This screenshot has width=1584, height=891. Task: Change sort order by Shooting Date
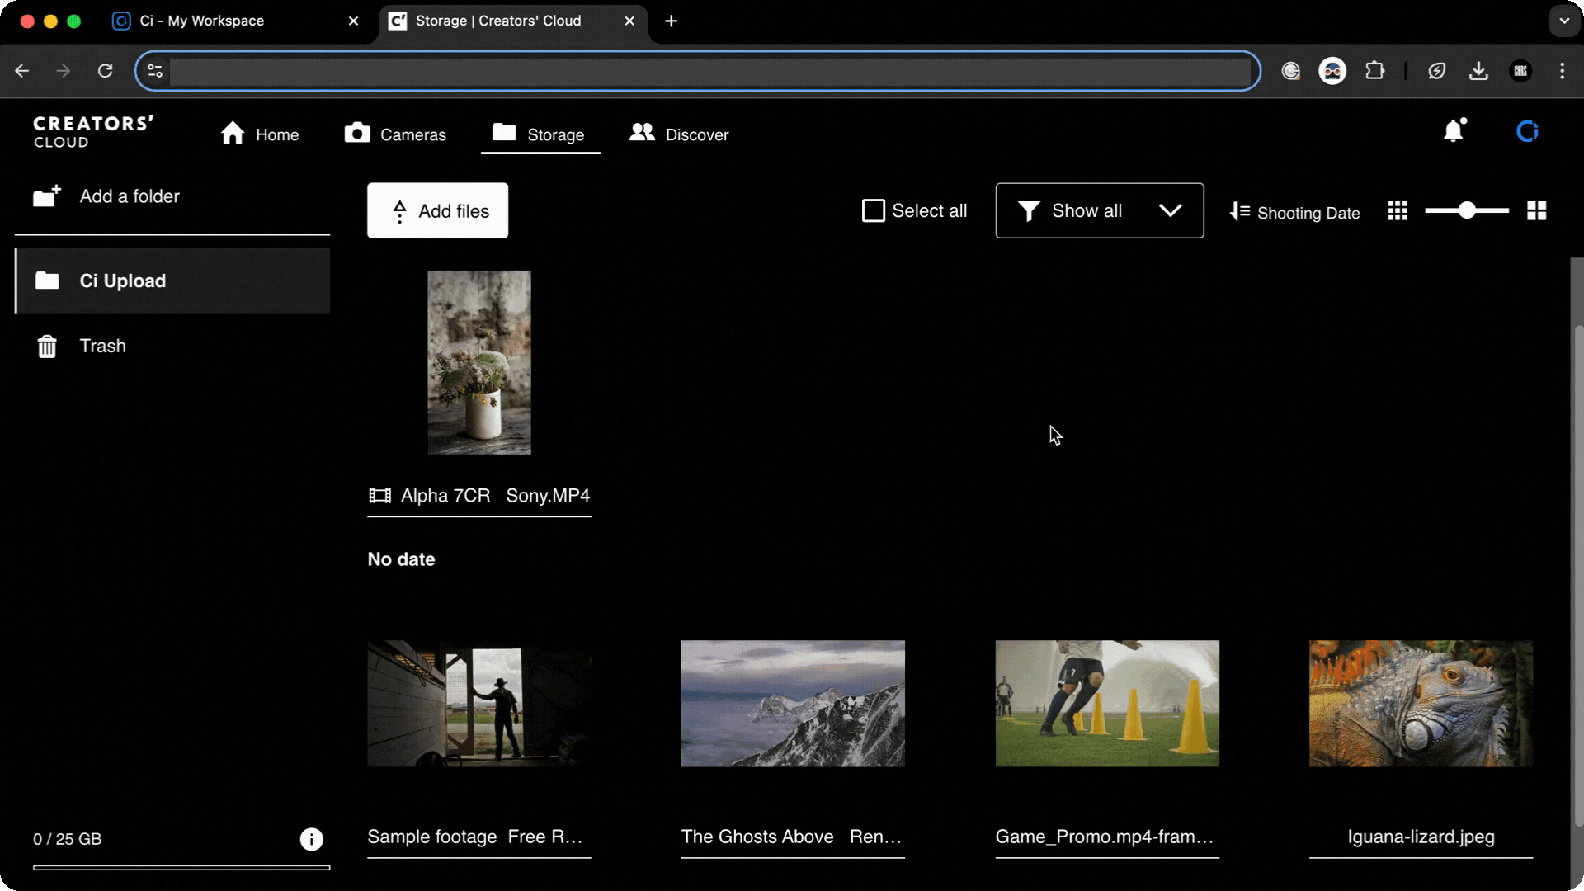(x=1294, y=212)
